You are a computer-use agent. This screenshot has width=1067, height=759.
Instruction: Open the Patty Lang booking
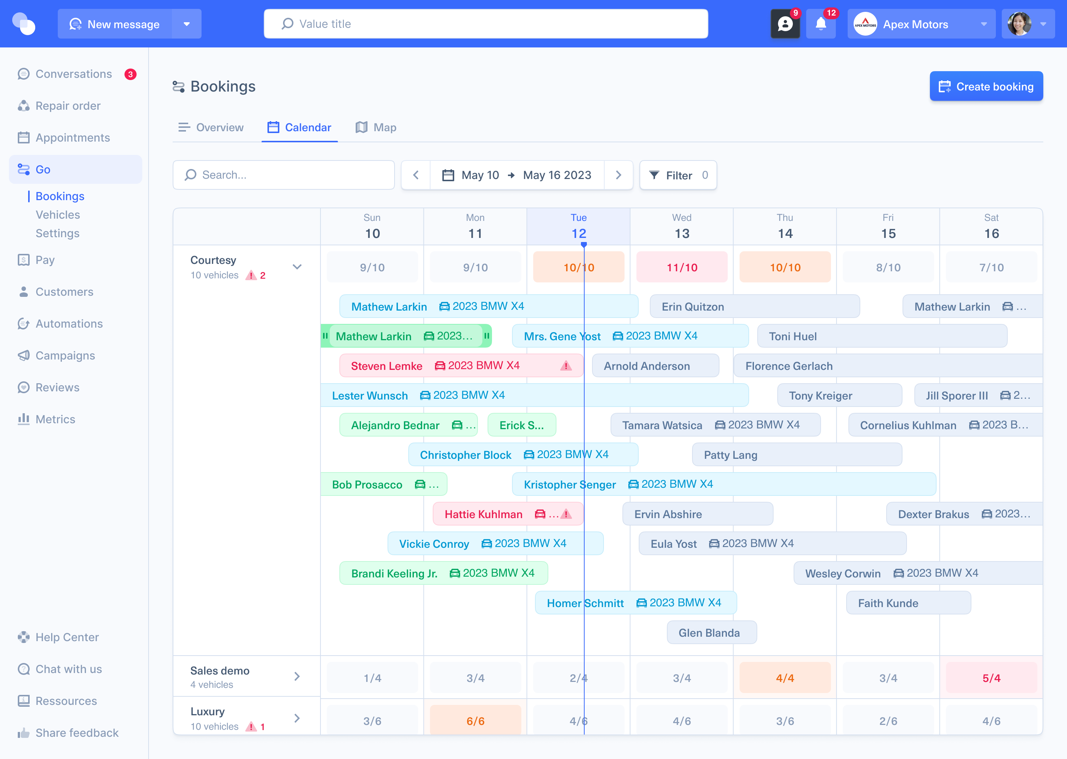point(797,455)
